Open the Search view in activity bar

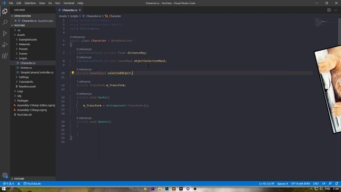(x=5, y=22)
